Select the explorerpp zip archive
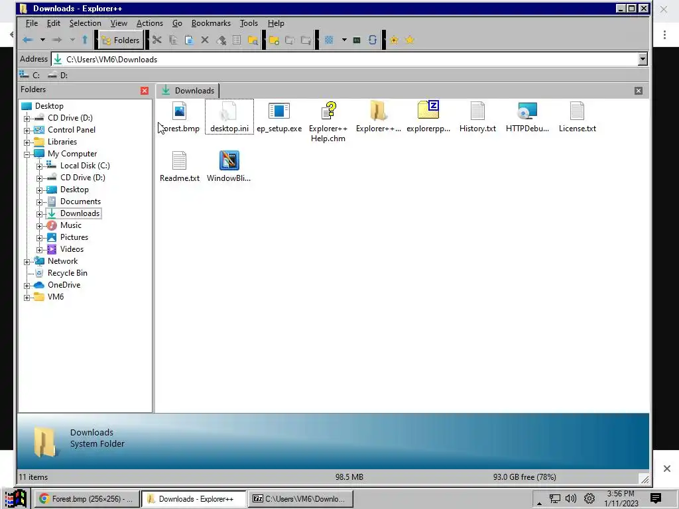 point(428,117)
